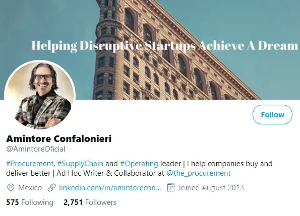The image size is (300, 216).
Task: Click the location pin icon
Action: pos(11,188)
